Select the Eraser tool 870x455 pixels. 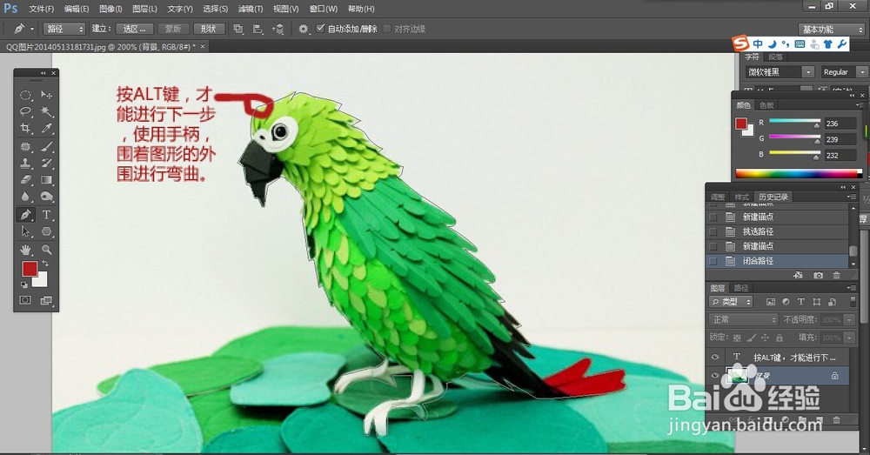coord(25,180)
